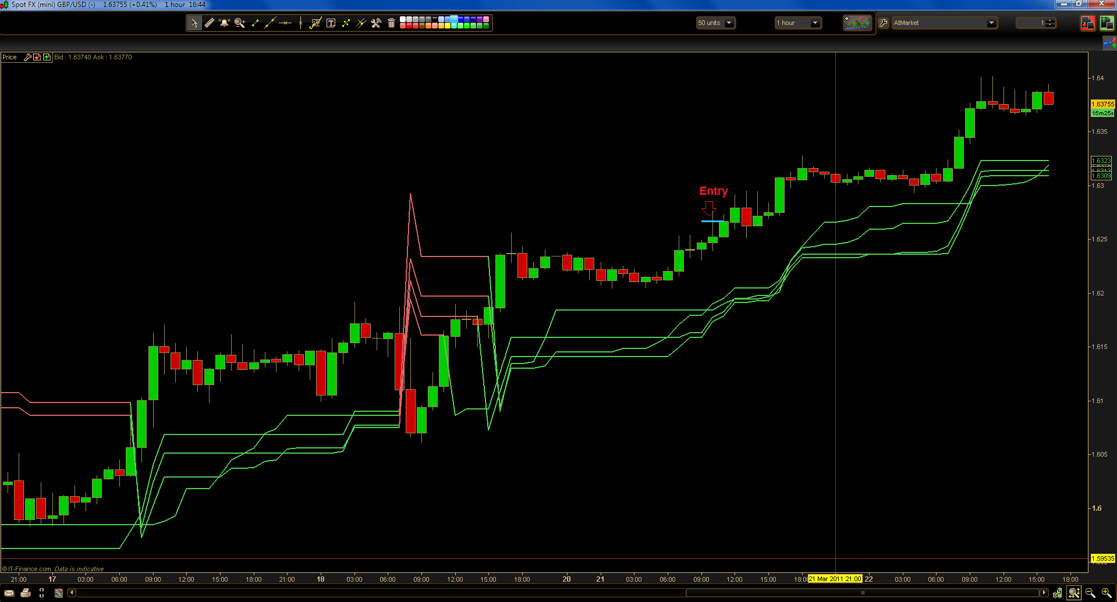
Task: Click the trash bin delete tool
Action: 391,23
